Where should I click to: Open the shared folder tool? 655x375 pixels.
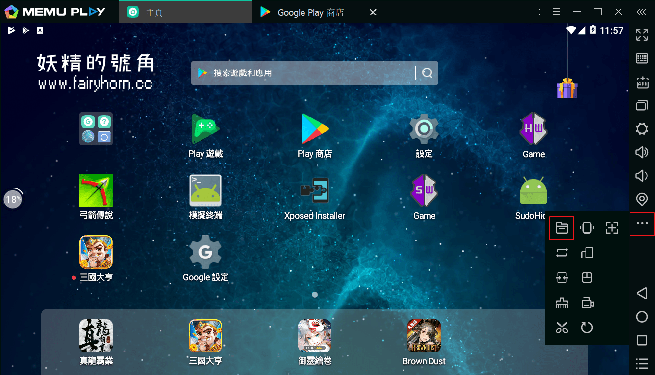562,228
